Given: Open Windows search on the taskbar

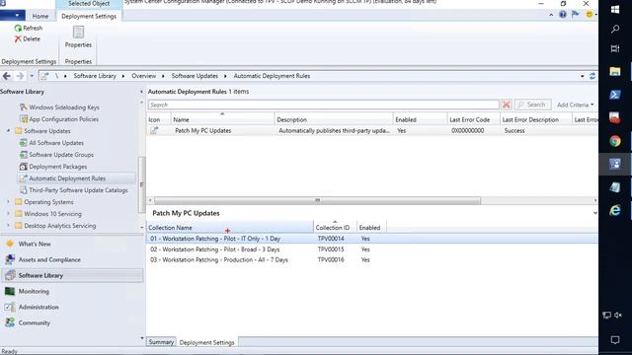Looking at the screenshot, I should coord(615,29).
